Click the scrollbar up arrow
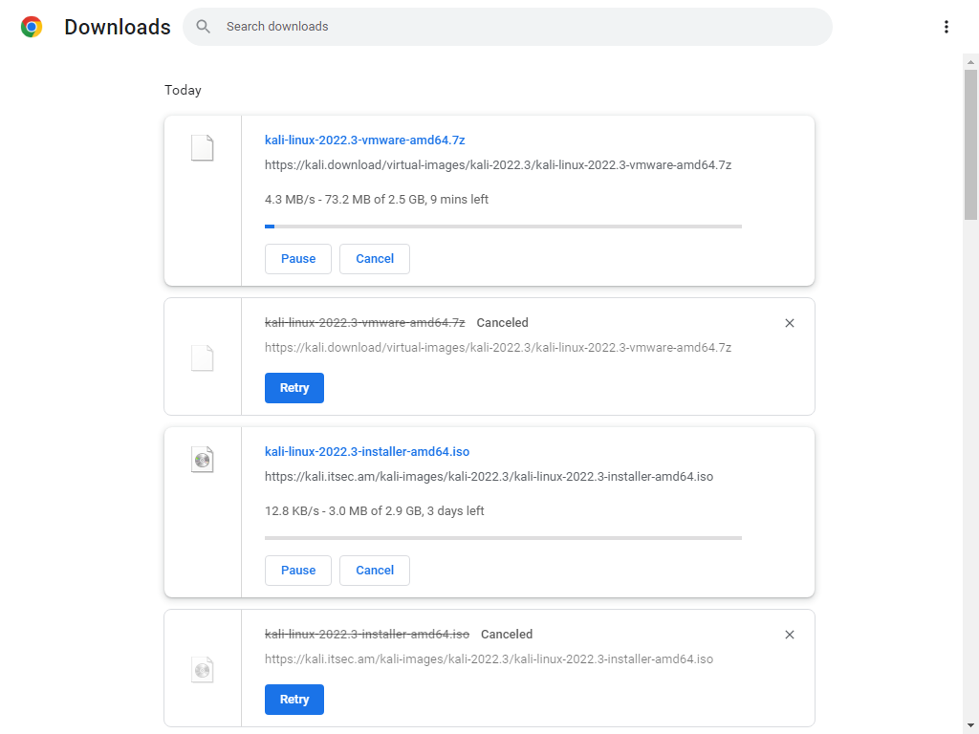 pos(970,62)
